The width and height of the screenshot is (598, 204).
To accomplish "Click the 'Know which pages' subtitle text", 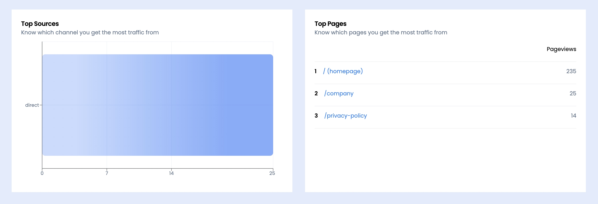I will [381, 33].
